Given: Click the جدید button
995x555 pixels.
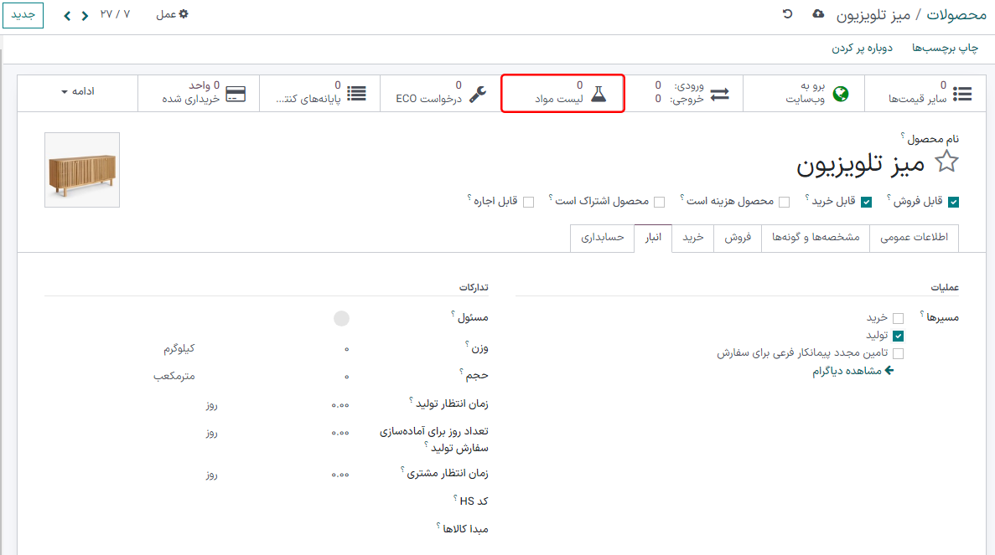Looking at the screenshot, I should [x=23, y=14].
